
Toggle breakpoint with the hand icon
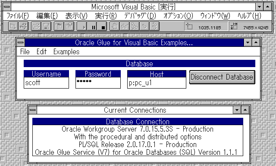tap(115, 26)
